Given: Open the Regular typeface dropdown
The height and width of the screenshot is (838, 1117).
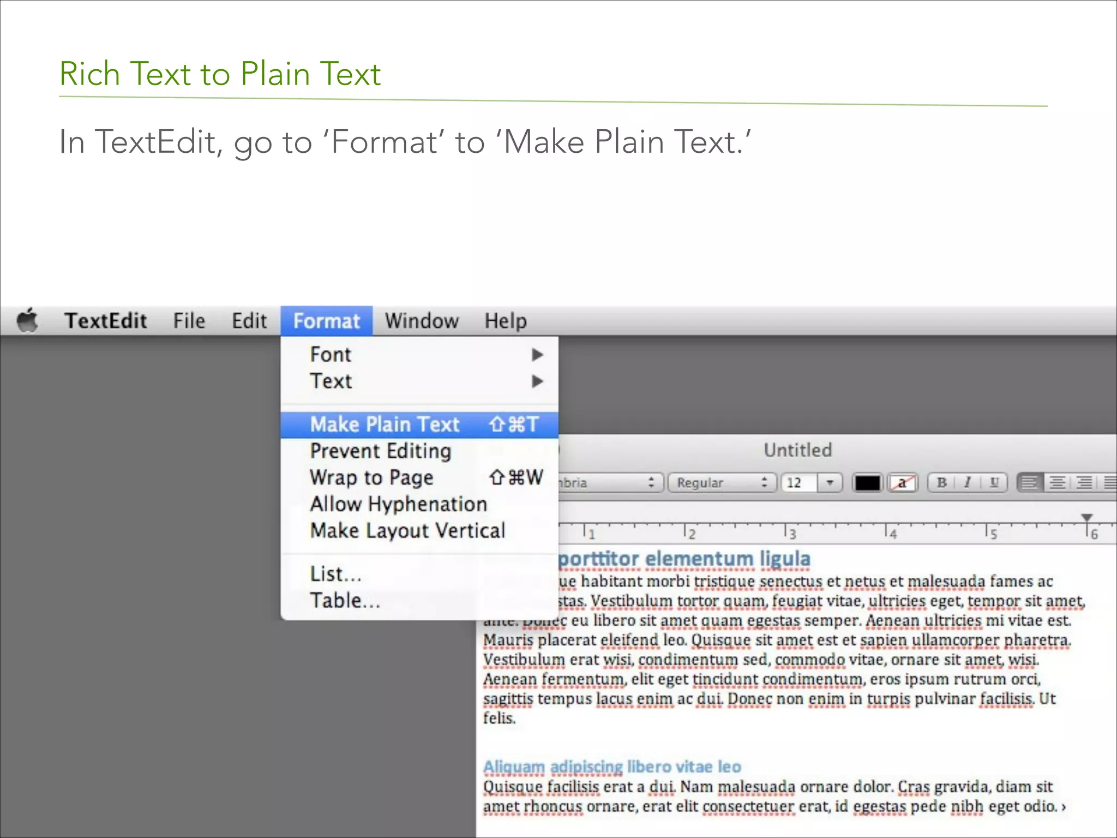Looking at the screenshot, I should [x=721, y=483].
